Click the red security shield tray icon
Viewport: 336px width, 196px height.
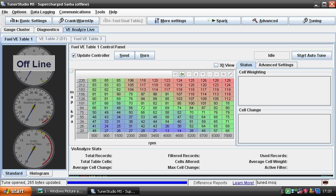click(305, 191)
